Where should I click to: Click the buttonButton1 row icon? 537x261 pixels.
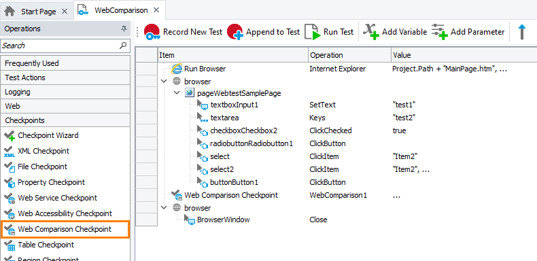203,183
